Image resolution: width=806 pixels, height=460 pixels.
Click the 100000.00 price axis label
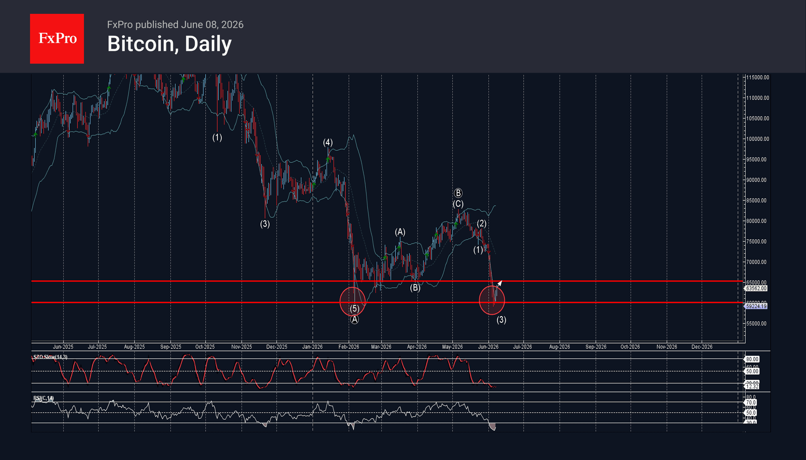(757, 139)
